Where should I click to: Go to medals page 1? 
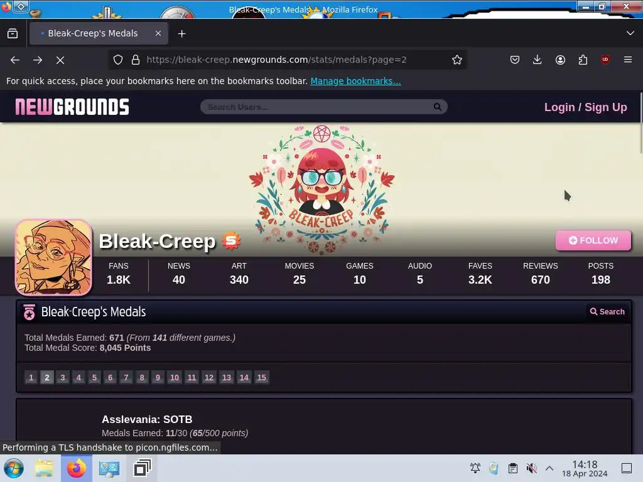[x=31, y=377]
